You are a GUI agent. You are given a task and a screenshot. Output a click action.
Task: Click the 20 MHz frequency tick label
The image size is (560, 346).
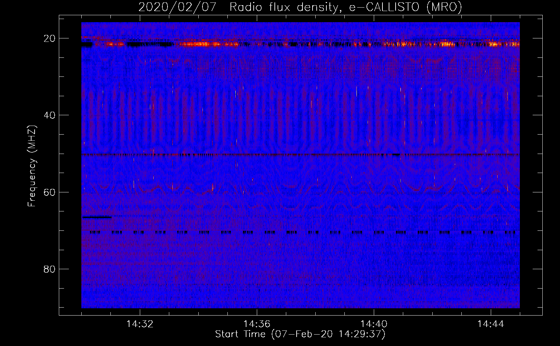coord(49,38)
